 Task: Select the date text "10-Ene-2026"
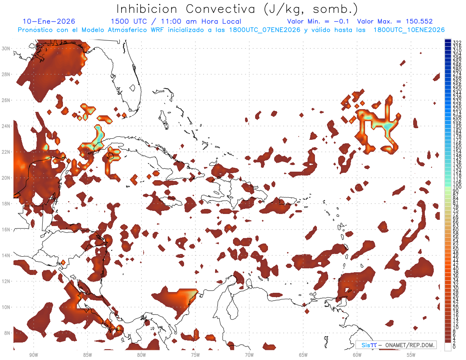[x=49, y=21]
